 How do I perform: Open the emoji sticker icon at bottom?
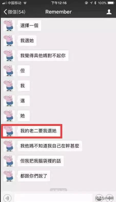99,198
